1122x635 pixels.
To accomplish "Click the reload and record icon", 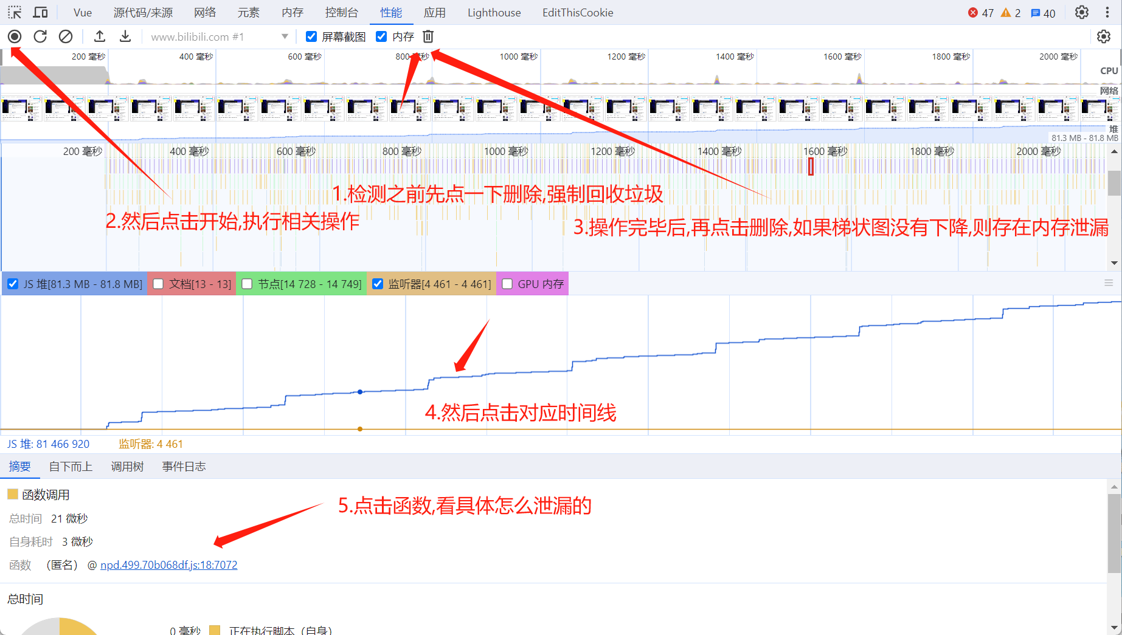I will [40, 37].
